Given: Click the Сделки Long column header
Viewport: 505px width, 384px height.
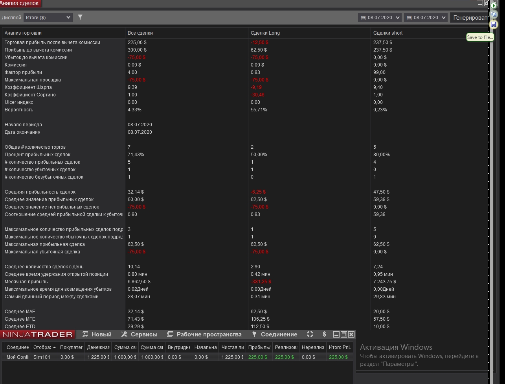Looking at the screenshot, I should click(x=265, y=33).
